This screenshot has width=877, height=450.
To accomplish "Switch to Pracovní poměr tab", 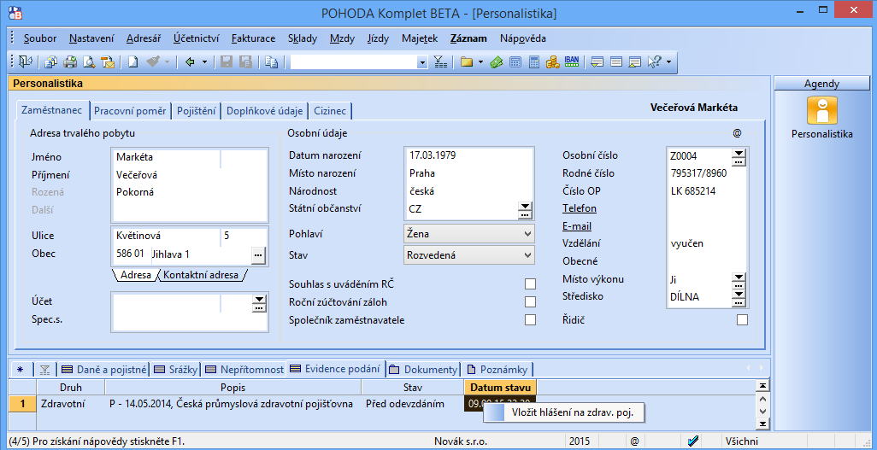I will [130, 111].
